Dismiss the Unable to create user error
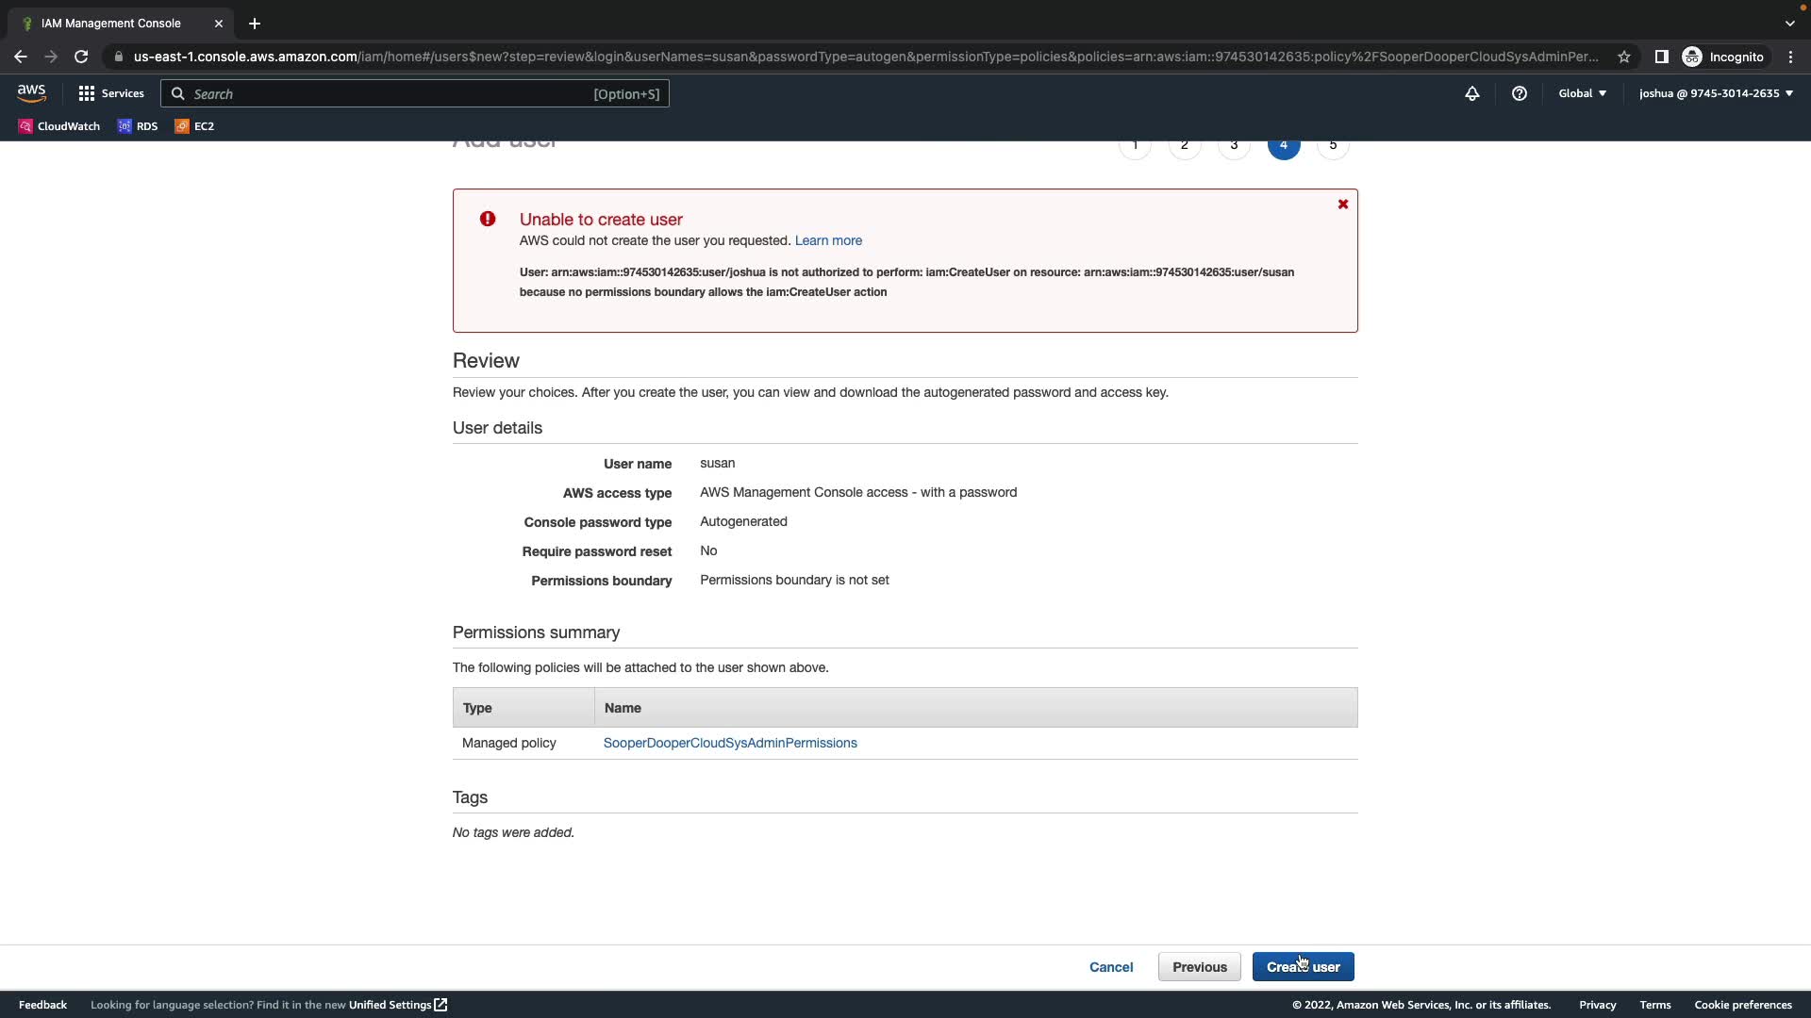Screen dimensions: 1811x1018 [1342, 205]
